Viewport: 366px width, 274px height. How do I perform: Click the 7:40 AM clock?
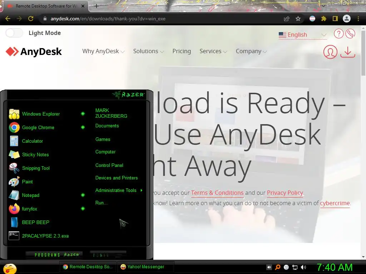point(335,267)
